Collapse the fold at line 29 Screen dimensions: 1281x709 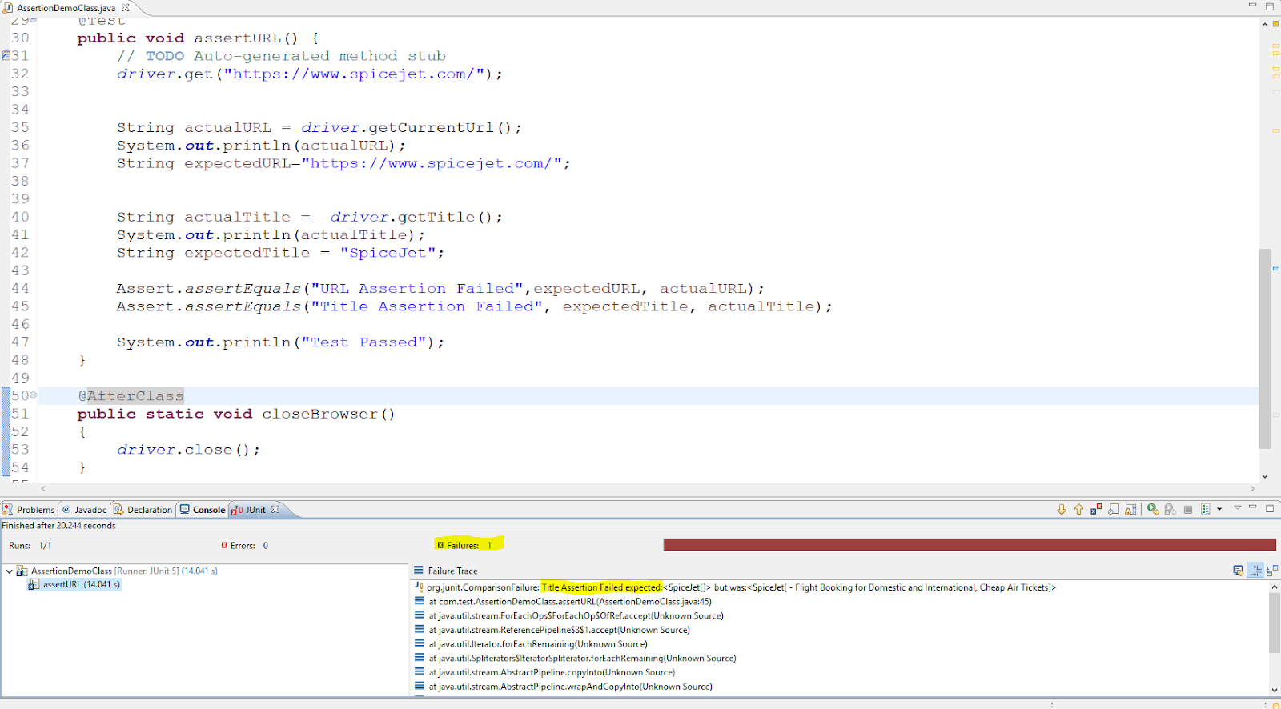33,20
